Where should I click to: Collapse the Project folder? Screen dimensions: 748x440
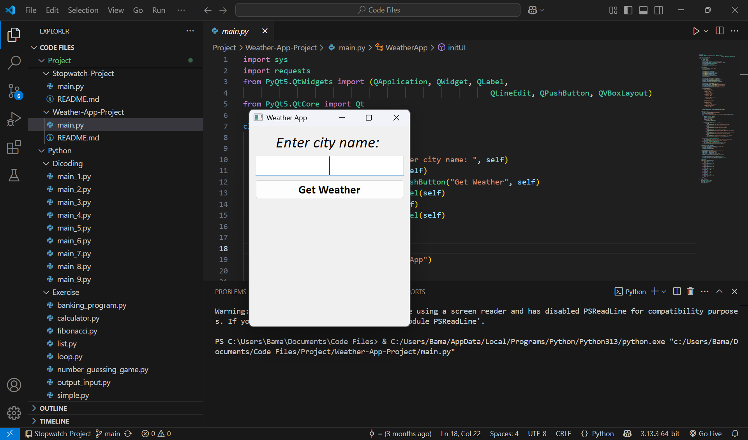(116, 60)
